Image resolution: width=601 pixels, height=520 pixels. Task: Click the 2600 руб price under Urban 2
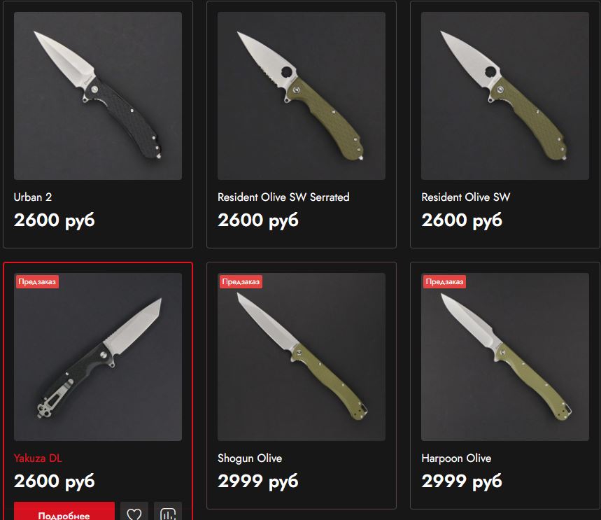[x=54, y=220]
